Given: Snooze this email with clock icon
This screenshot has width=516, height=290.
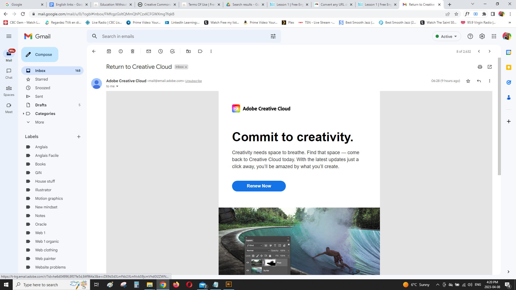Looking at the screenshot, I should tap(161, 51).
